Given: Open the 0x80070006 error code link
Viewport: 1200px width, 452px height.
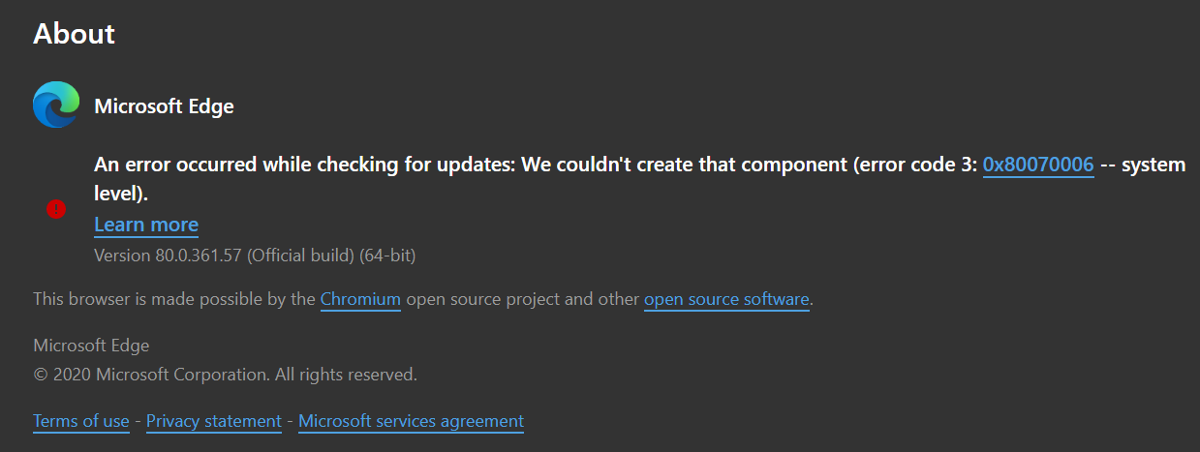Looking at the screenshot, I should pos(1038,165).
